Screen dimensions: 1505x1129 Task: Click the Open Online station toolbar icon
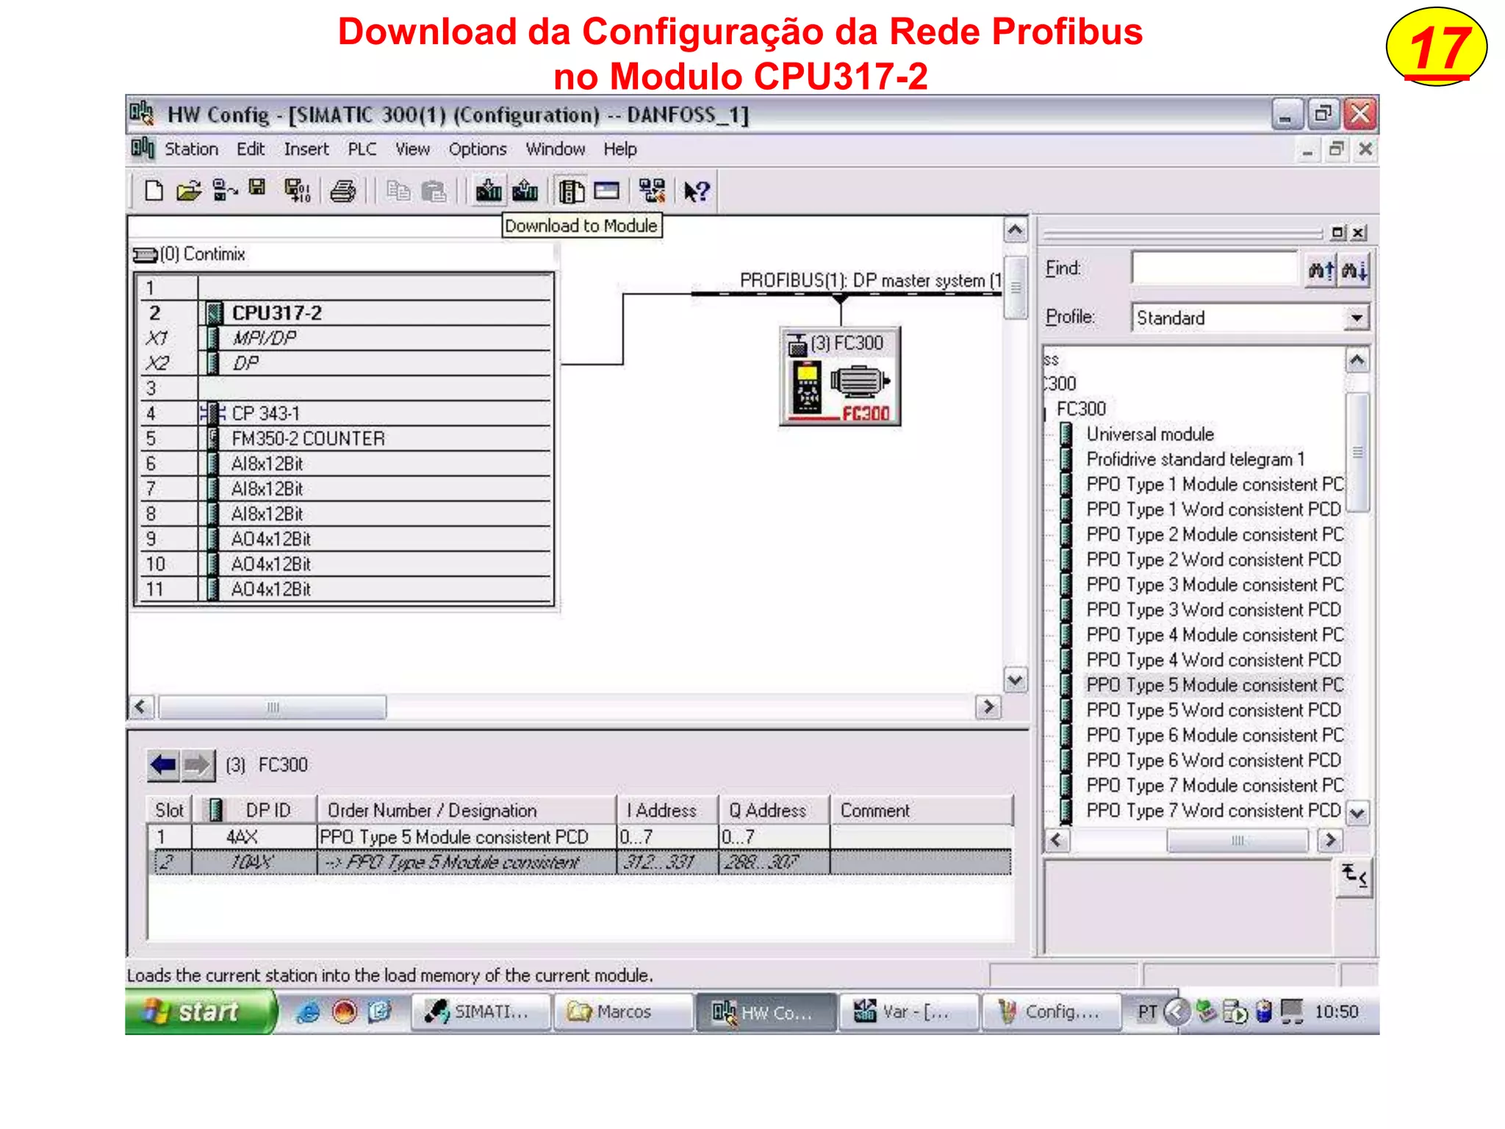point(224,191)
